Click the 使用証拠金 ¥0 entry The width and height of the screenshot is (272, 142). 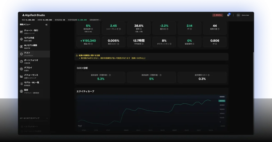[60, 20]
